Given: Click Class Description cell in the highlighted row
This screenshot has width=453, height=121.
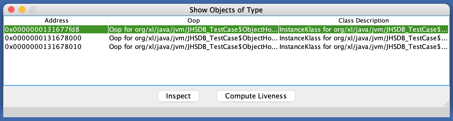Looking at the screenshot, I should click(x=363, y=29).
